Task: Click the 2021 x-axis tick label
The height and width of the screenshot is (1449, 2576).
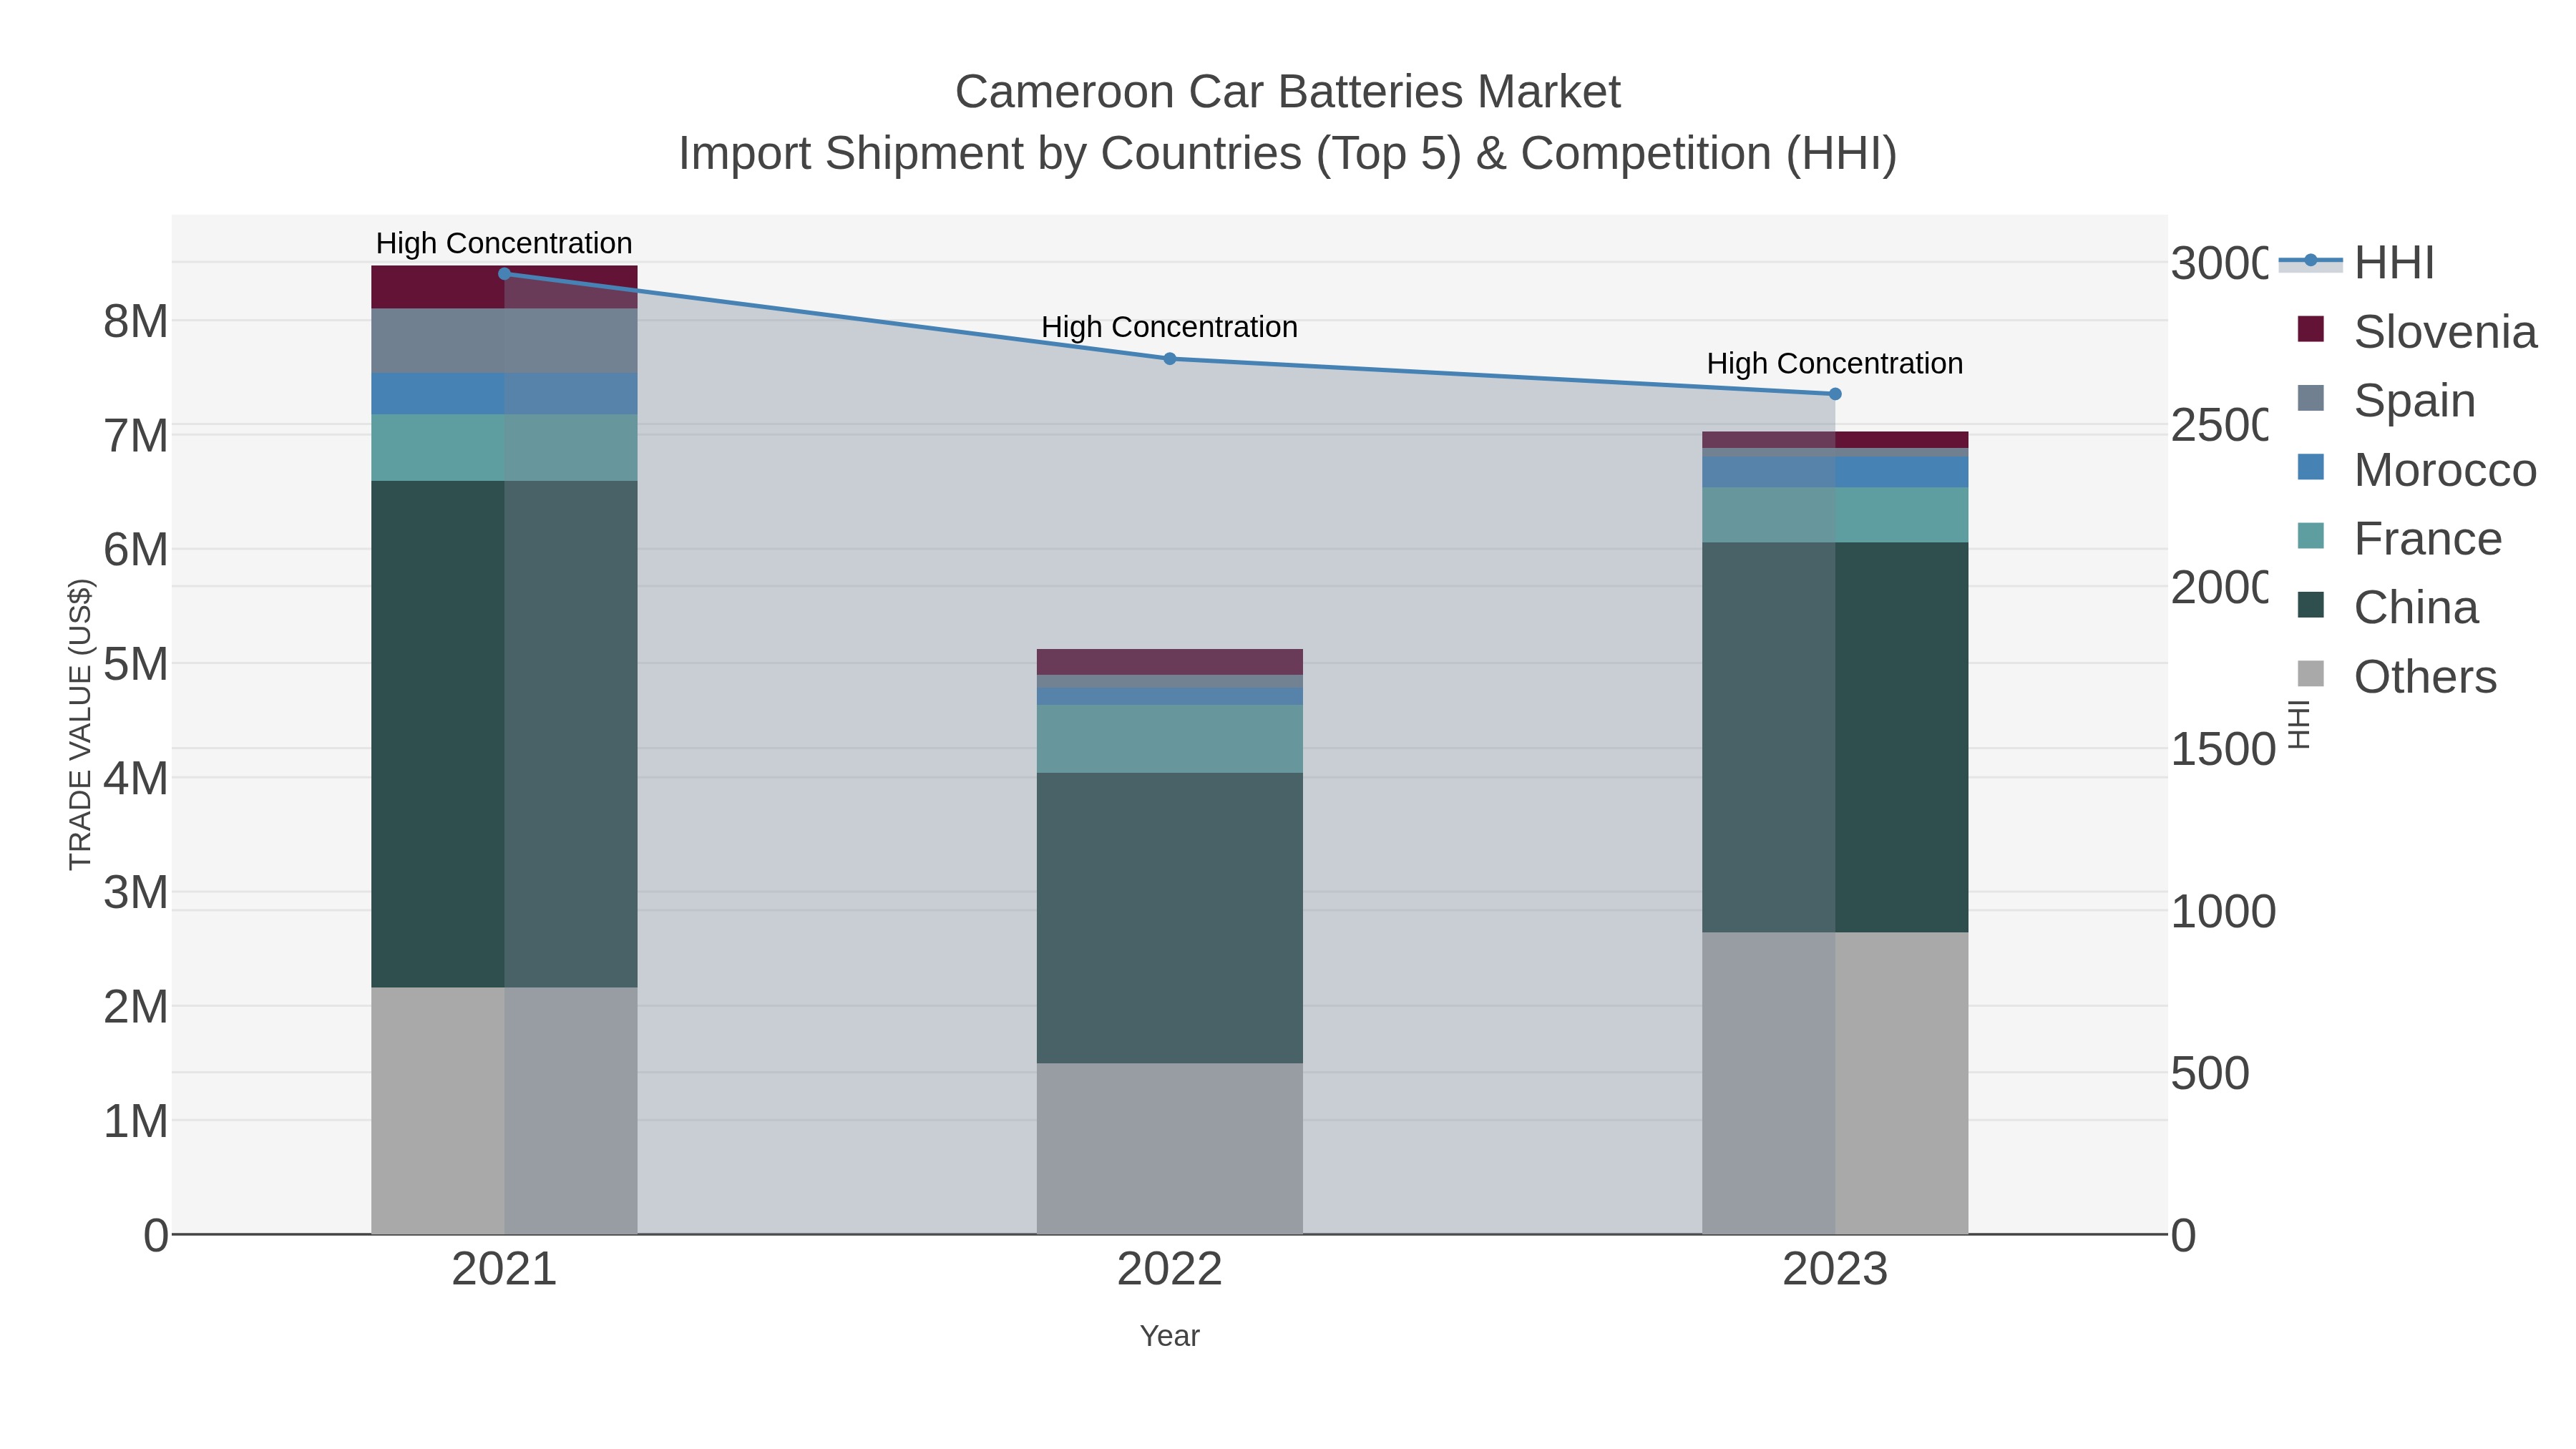Action: [x=504, y=1270]
